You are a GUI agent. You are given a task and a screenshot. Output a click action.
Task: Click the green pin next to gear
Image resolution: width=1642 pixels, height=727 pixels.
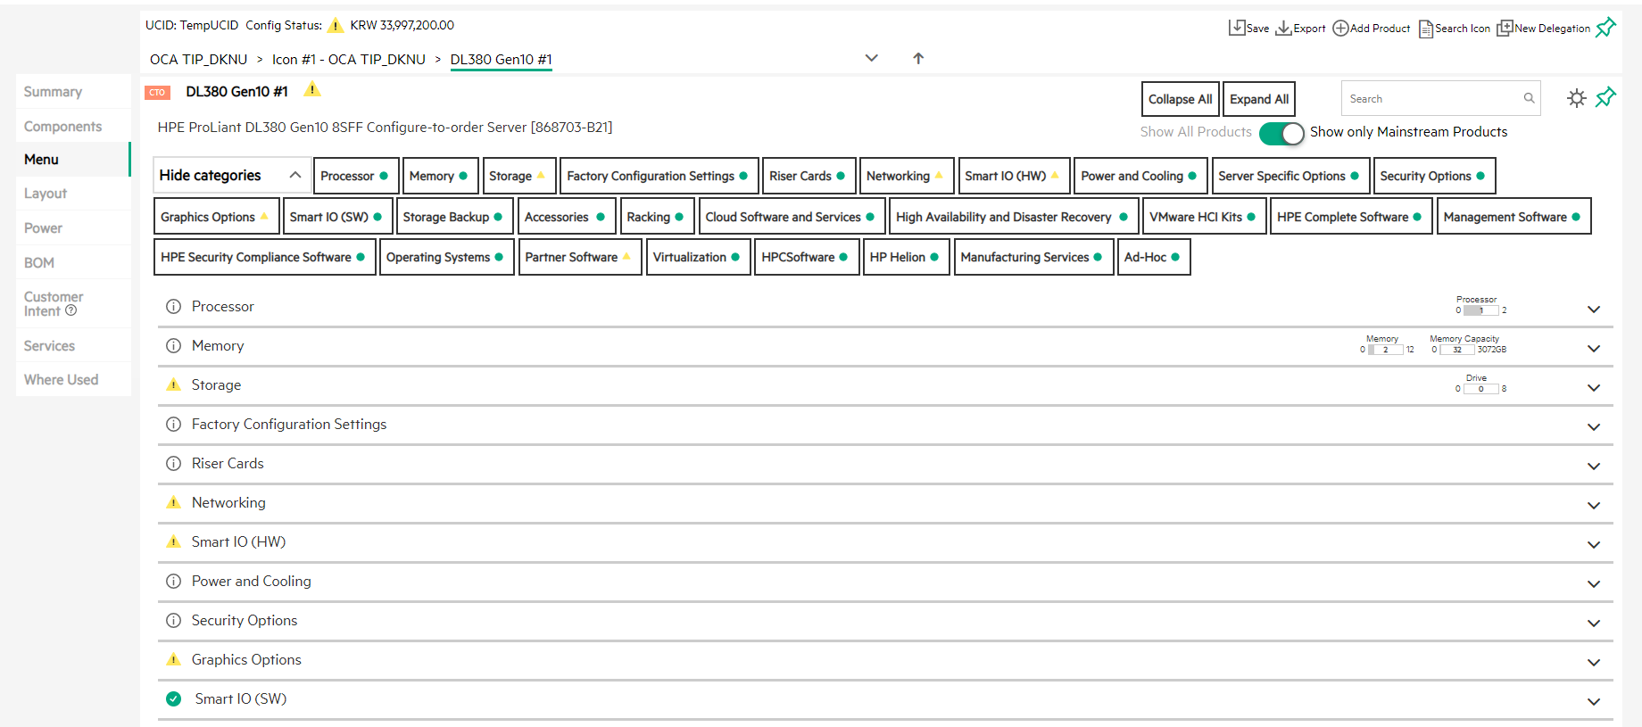1605,97
